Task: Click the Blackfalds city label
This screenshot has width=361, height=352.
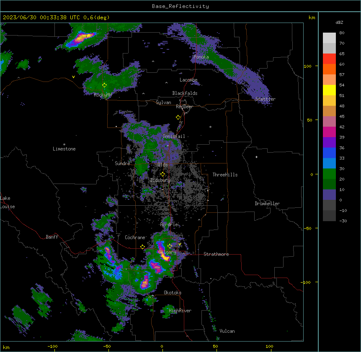Action: 185,93
